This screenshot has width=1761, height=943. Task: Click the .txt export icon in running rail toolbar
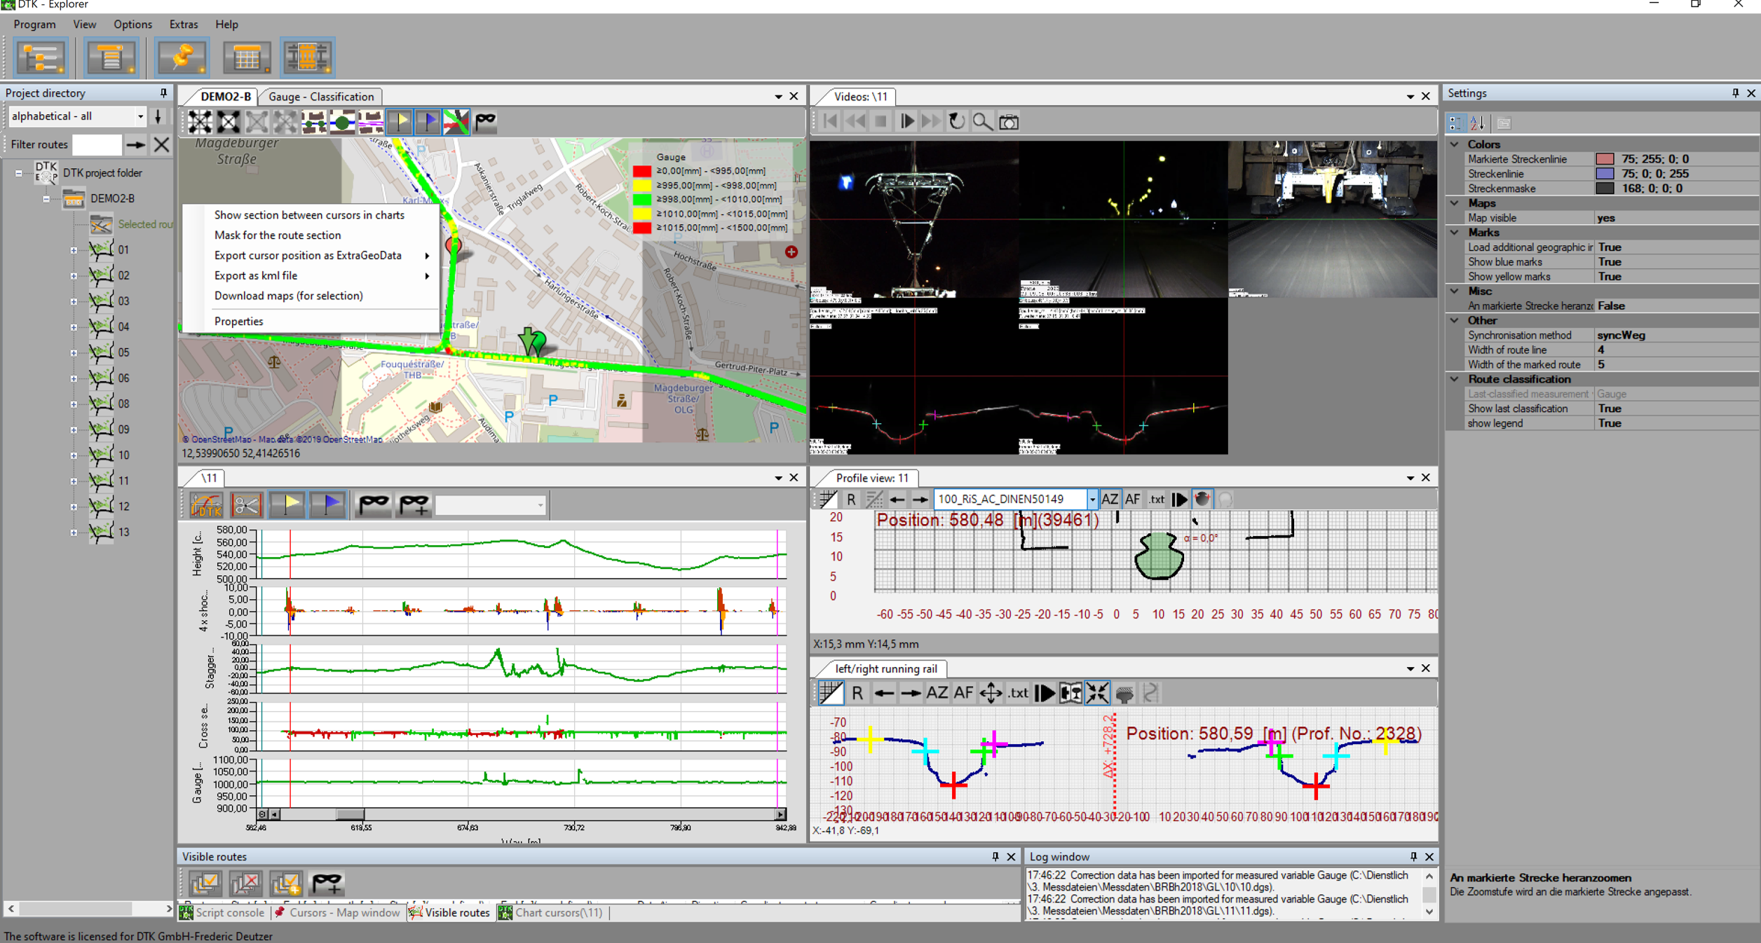tap(1018, 693)
